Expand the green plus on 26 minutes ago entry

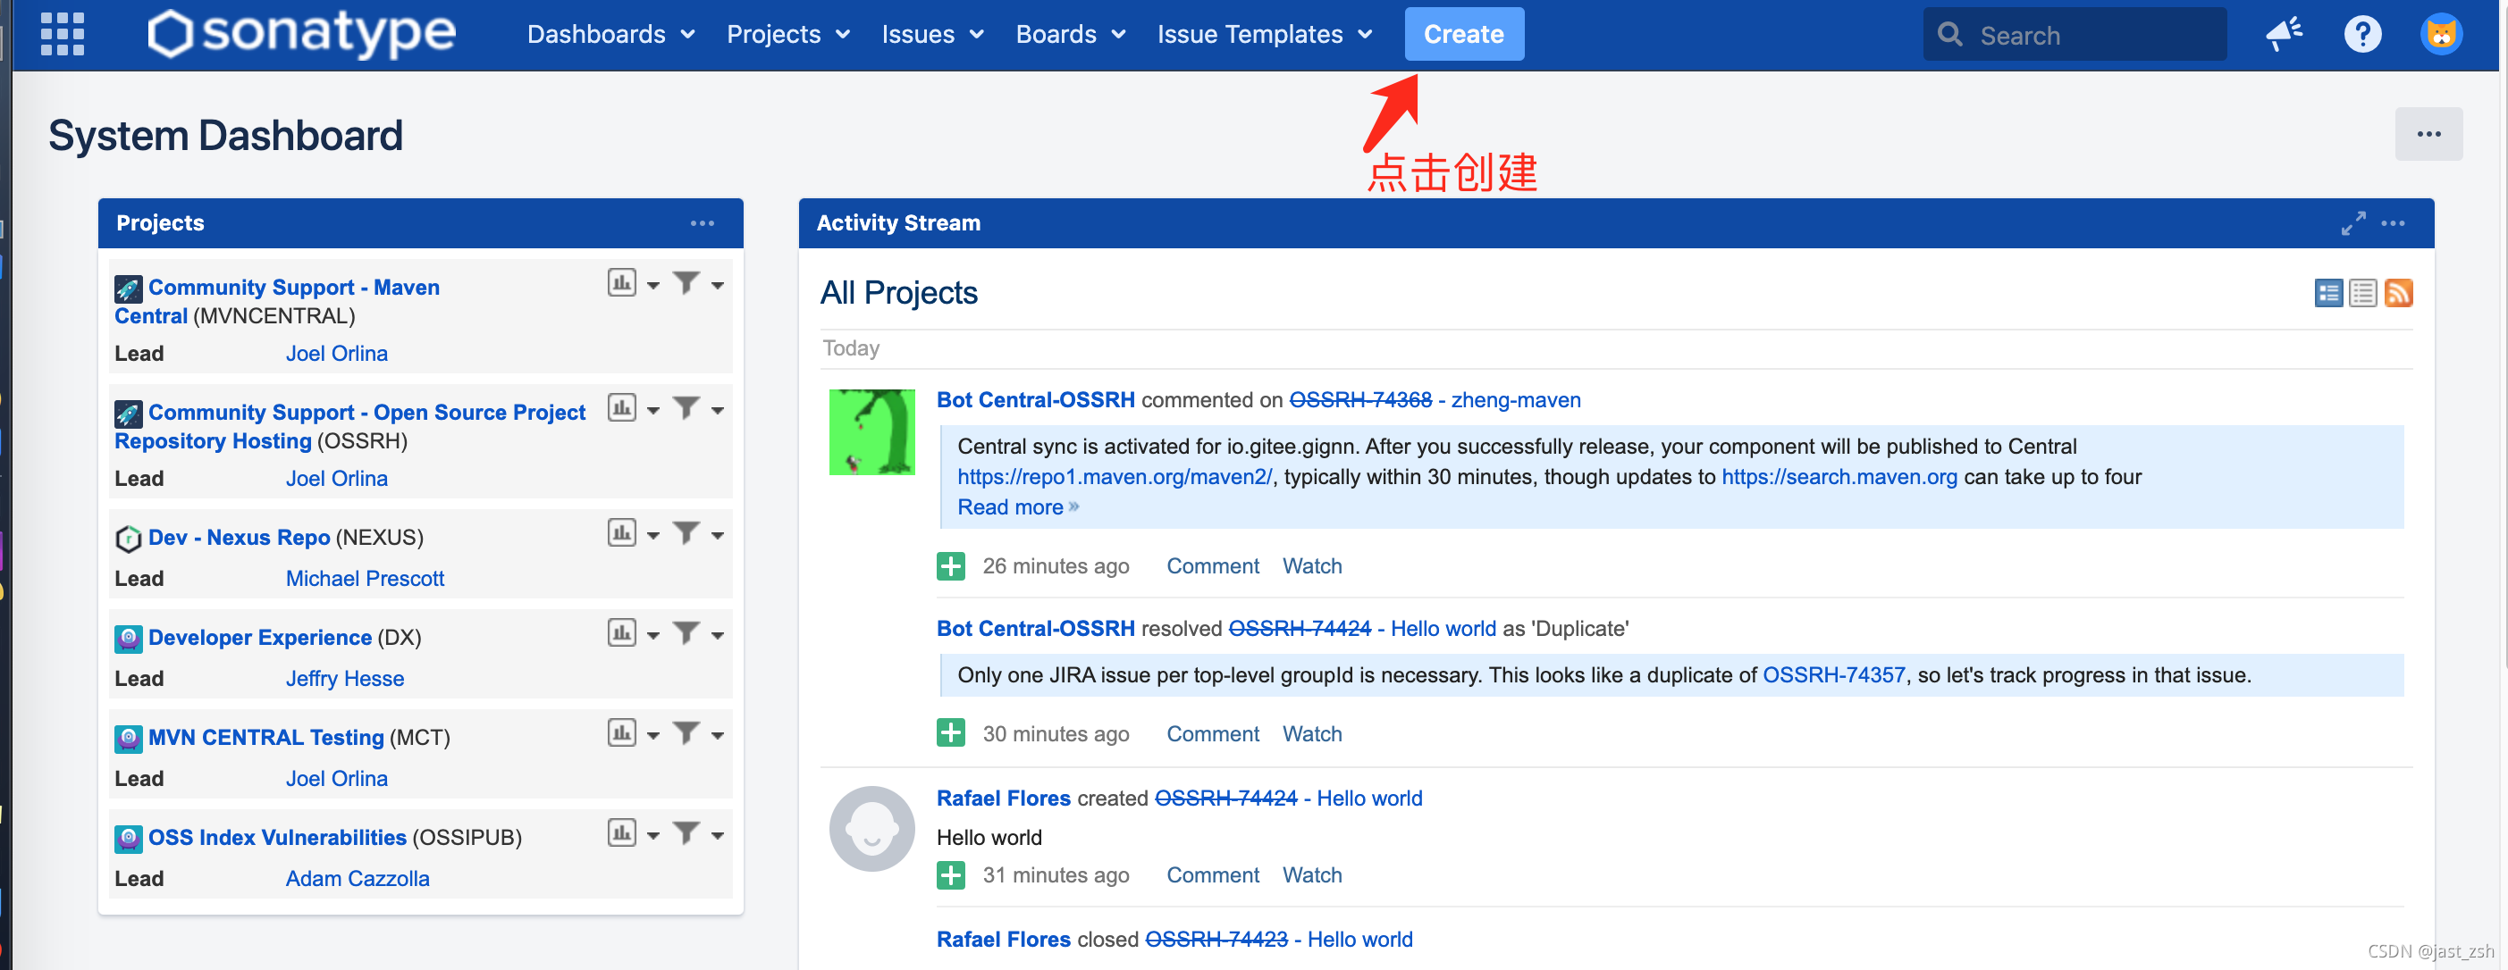950,566
